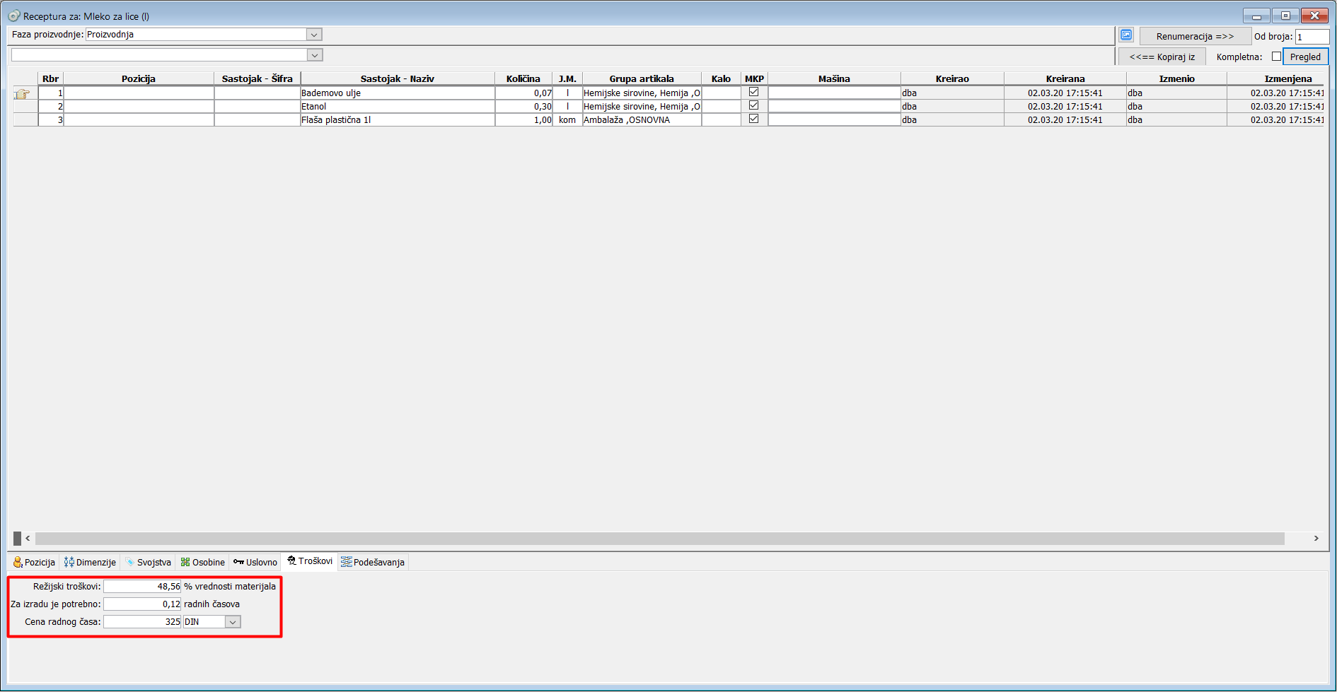Open the Osobine tab icon
Screen dimensions: 1337x692
pos(185,562)
